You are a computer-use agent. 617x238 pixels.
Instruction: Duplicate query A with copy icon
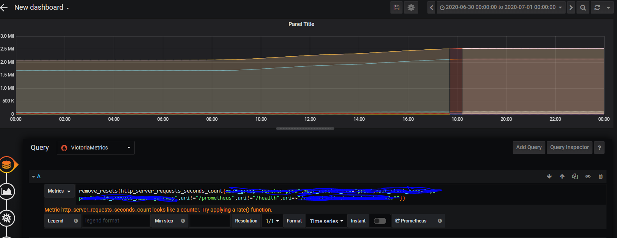point(575,176)
